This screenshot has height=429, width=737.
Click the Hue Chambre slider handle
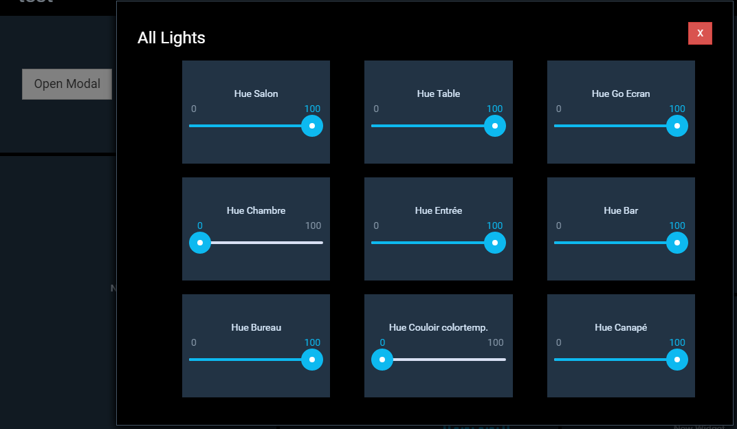pos(200,243)
